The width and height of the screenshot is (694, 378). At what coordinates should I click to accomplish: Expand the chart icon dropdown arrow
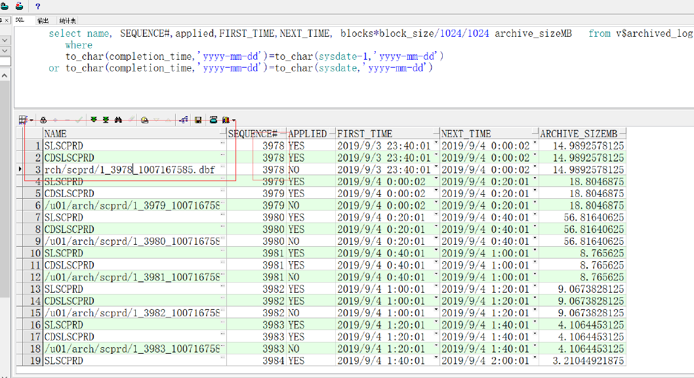pos(234,121)
